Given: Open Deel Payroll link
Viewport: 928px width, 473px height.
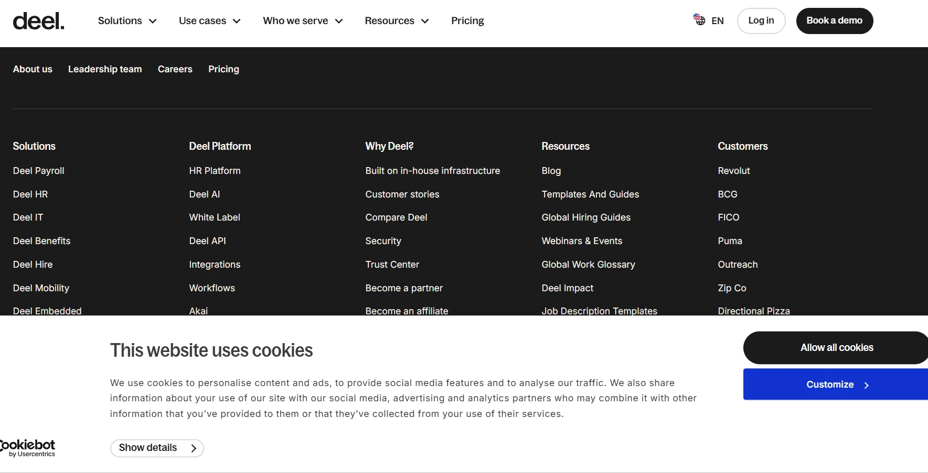Looking at the screenshot, I should click(x=39, y=171).
